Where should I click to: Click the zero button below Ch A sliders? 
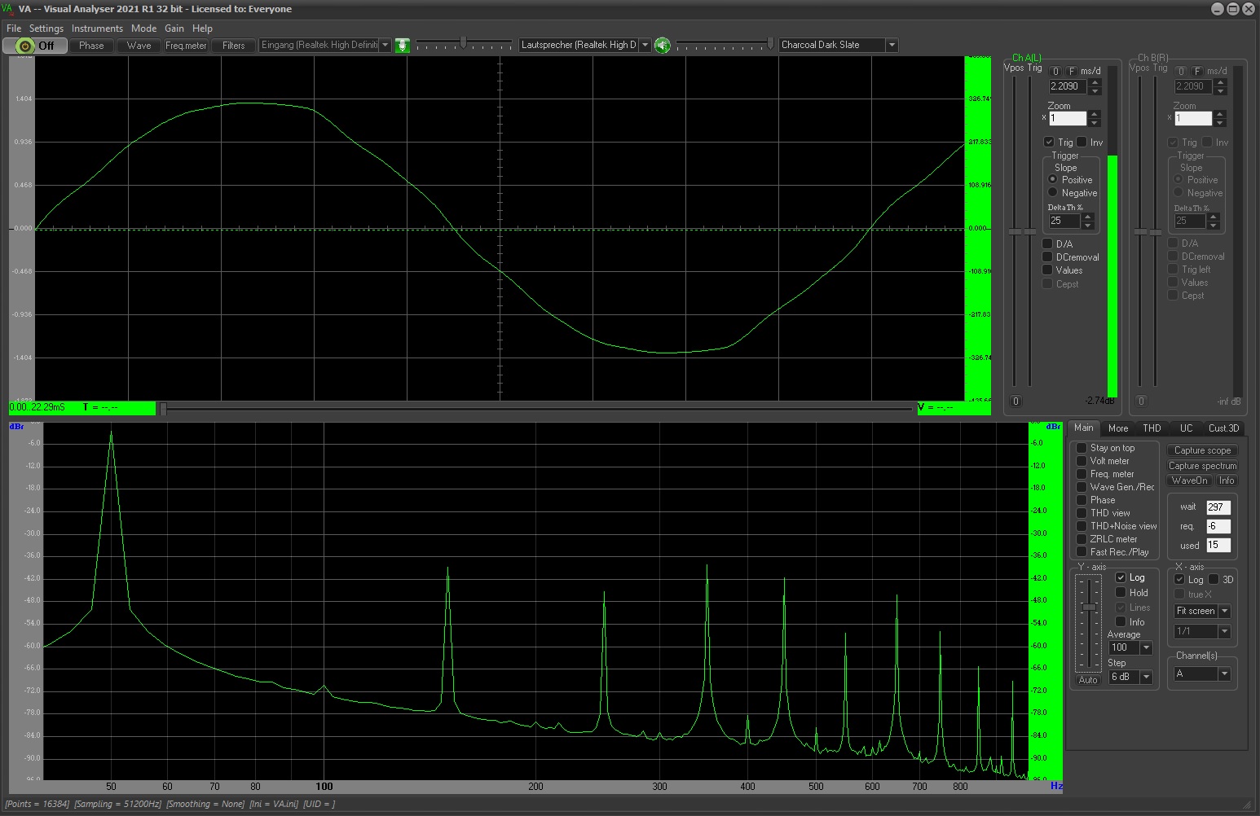[1015, 401]
